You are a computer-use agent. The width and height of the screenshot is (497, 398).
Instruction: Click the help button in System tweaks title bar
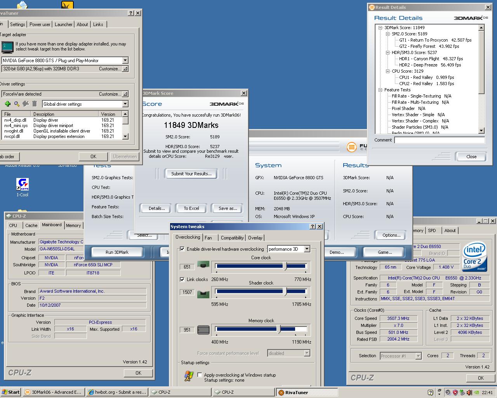tap(313, 227)
